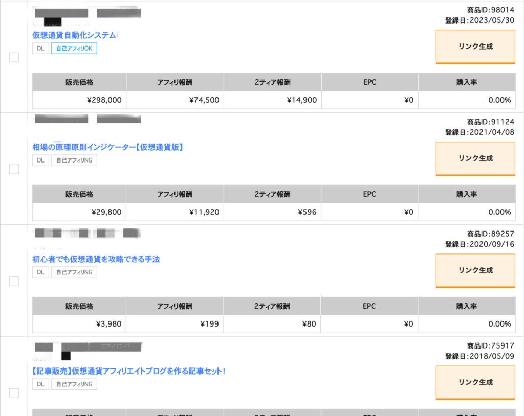Check the checkbox for 仮想通貨自動化システム
524x416 pixels.
14,57
